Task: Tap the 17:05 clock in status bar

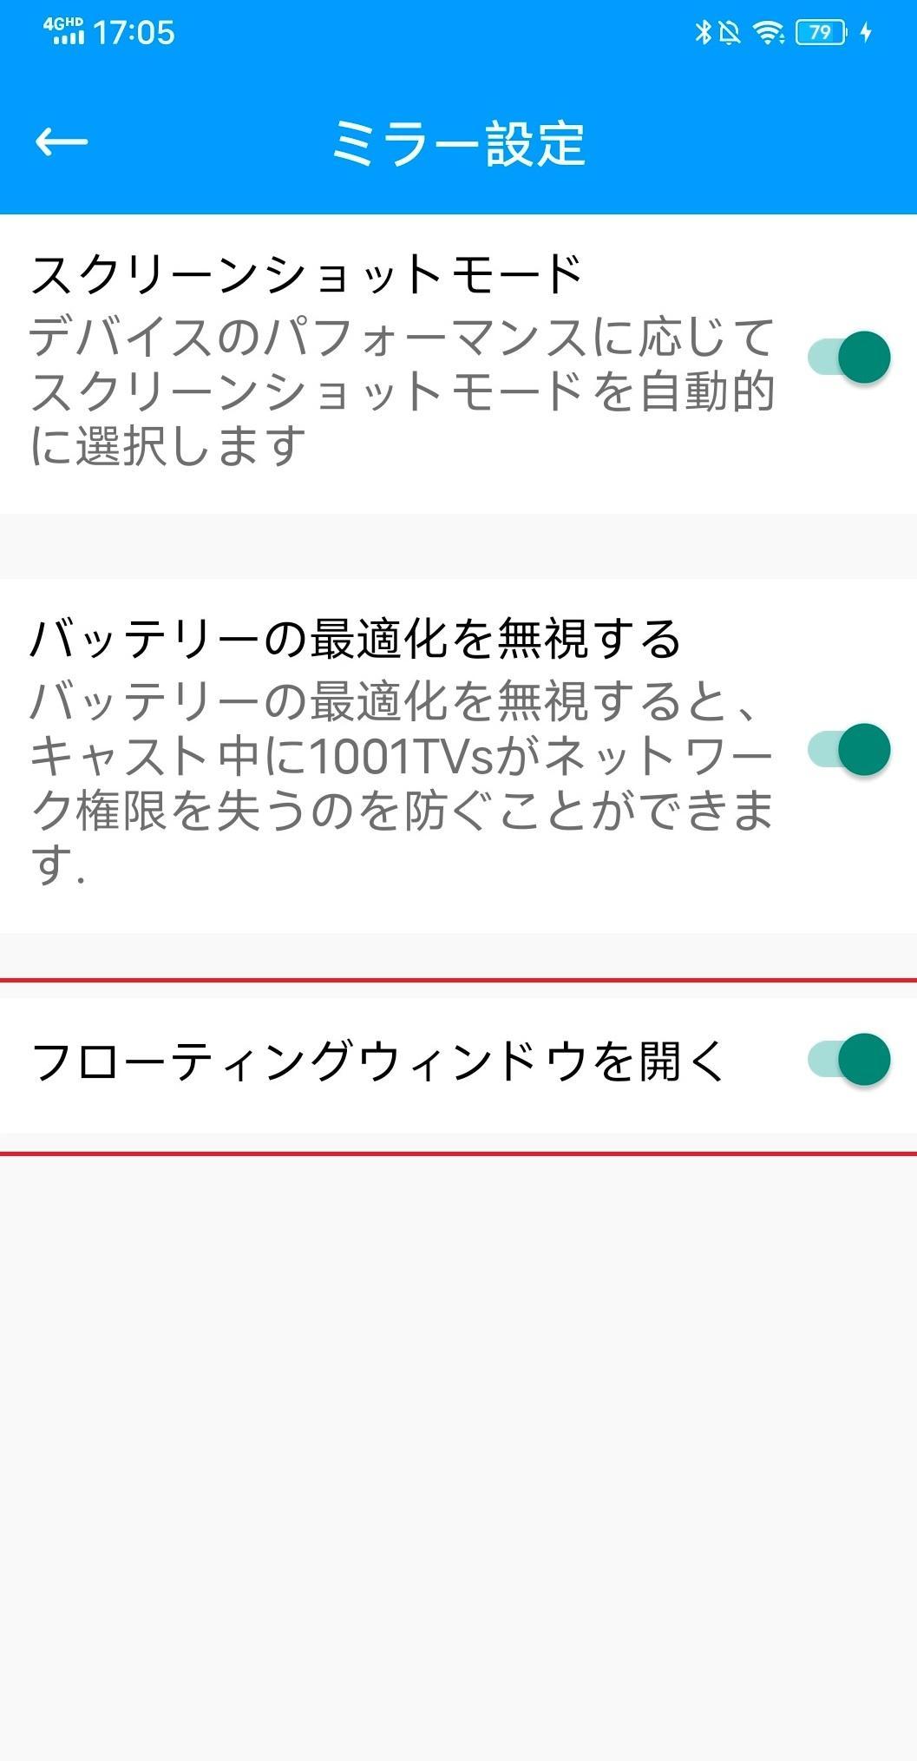Action: tap(134, 33)
